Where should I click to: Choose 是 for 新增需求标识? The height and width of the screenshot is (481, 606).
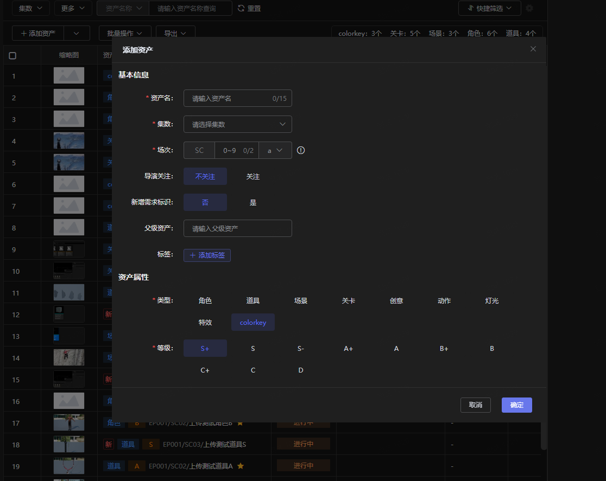click(x=252, y=202)
